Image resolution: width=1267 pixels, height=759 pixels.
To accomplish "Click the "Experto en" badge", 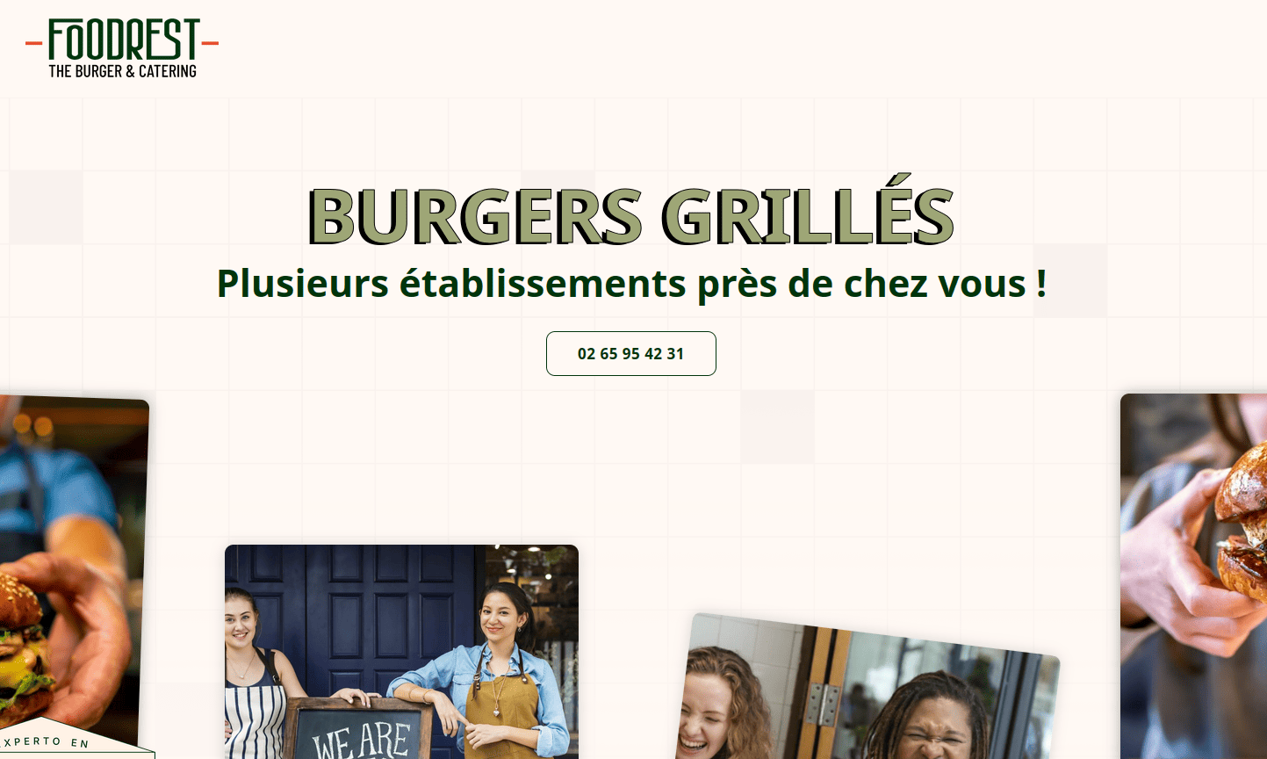I will (70, 743).
